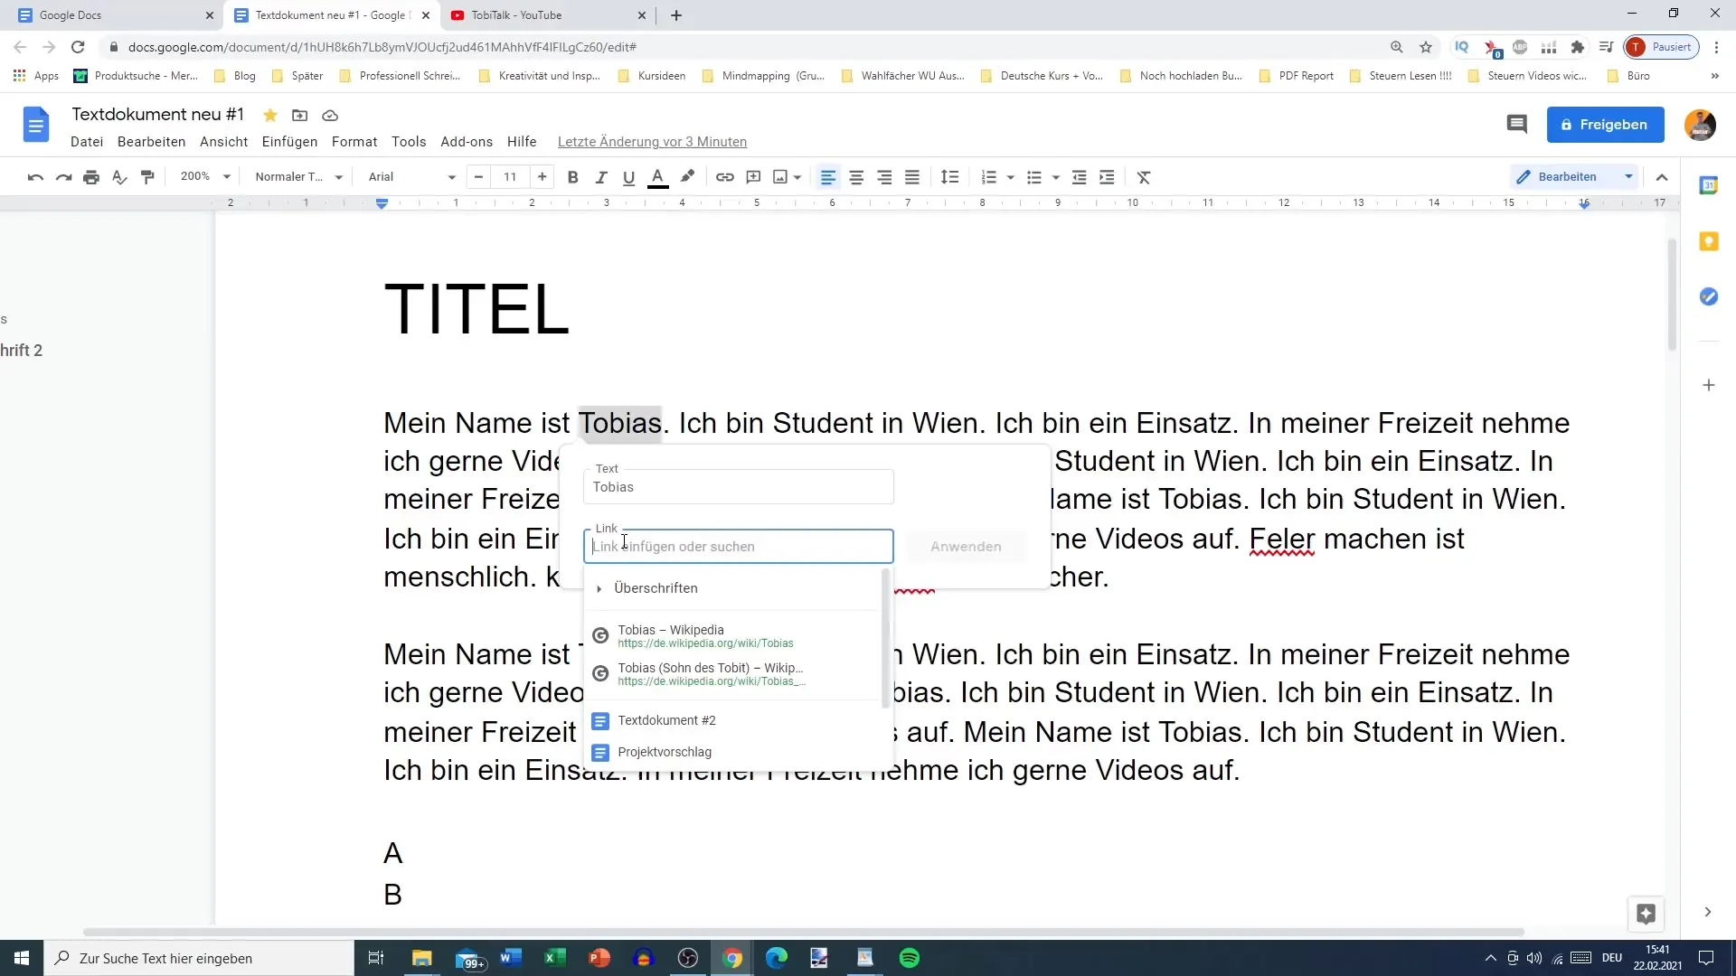Open the 200% zoom dropdown
The image size is (1736, 976).
tap(205, 176)
